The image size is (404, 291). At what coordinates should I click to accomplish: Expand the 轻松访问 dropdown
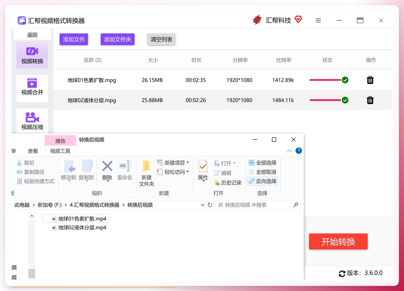click(x=188, y=172)
